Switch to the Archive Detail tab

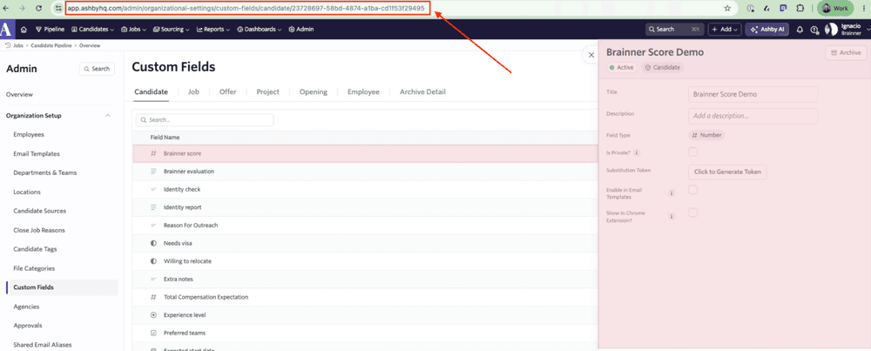[422, 92]
